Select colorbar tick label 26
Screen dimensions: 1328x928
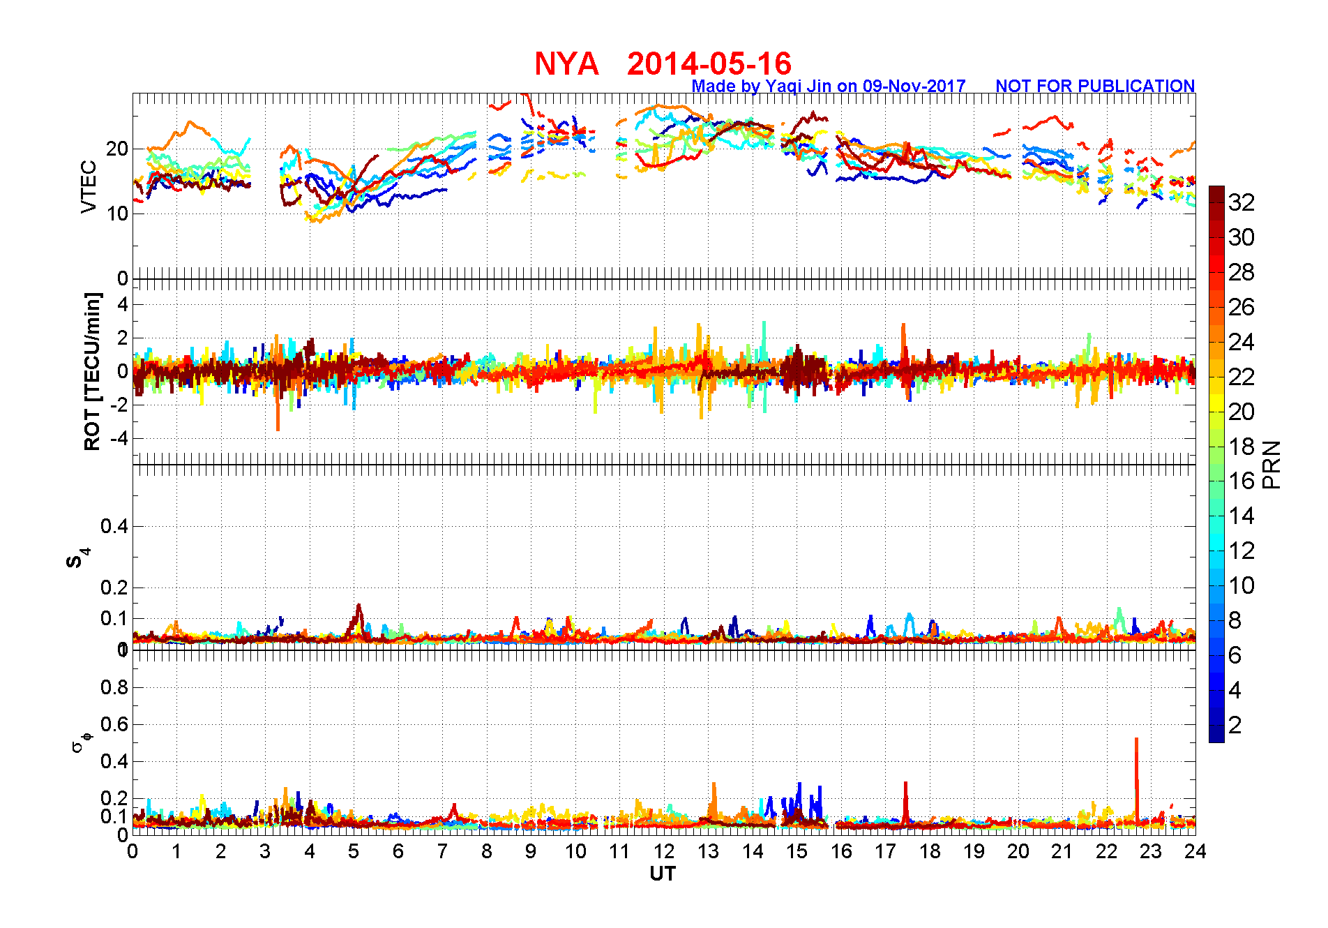[x=1241, y=307]
